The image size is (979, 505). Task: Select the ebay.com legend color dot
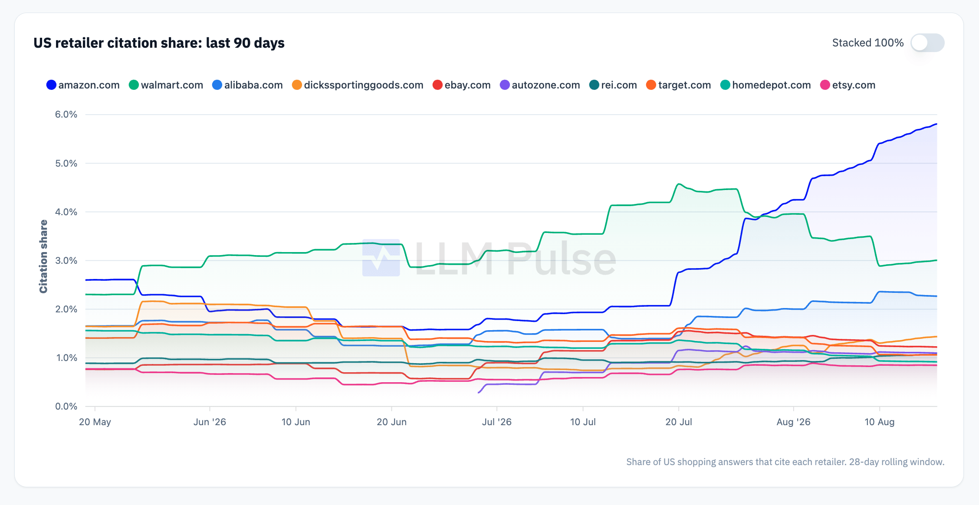coord(437,85)
